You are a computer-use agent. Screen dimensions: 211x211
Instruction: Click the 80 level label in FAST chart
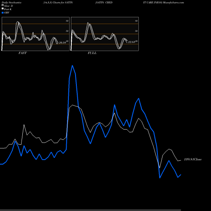(x=67, y=21)
